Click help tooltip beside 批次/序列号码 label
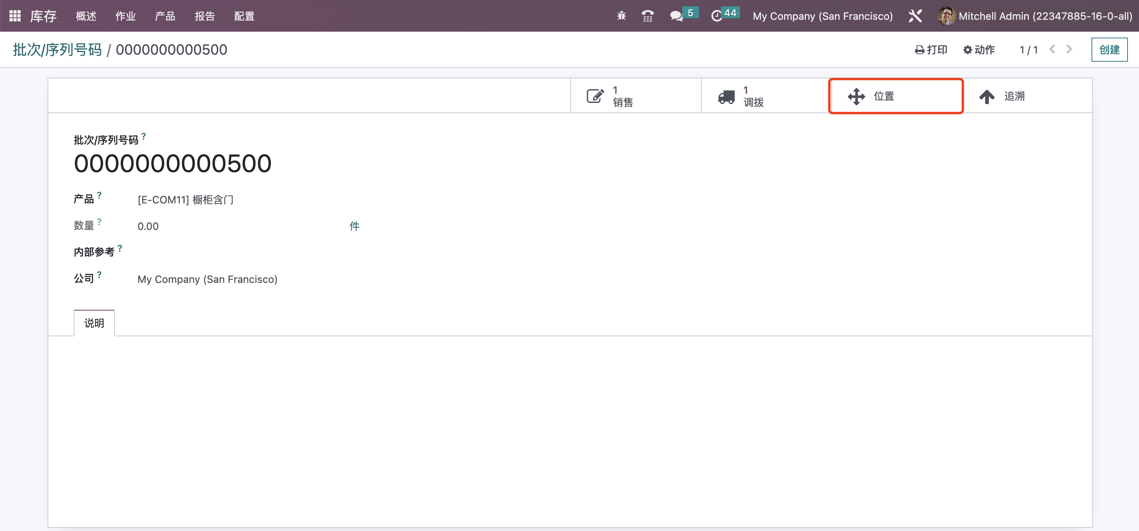This screenshot has height=531, width=1139. [144, 136]
